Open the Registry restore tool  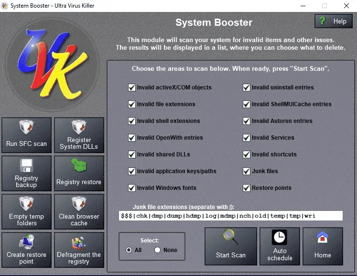point(79,173)
